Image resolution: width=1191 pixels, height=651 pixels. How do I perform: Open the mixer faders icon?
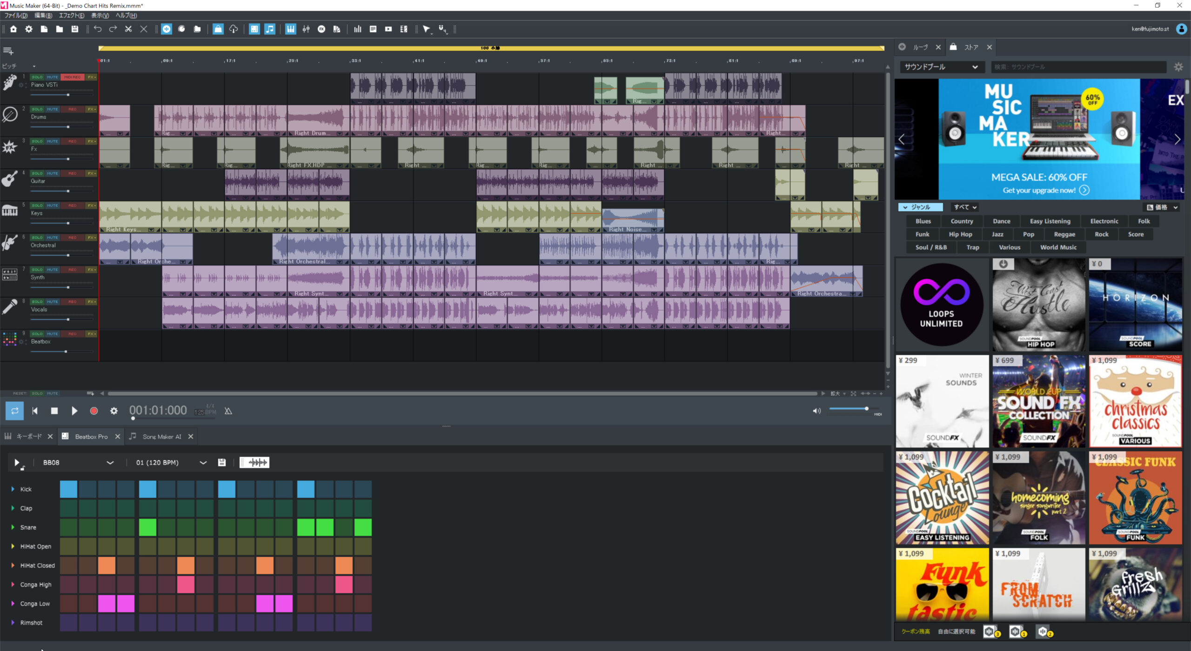(x=306, y=29)
